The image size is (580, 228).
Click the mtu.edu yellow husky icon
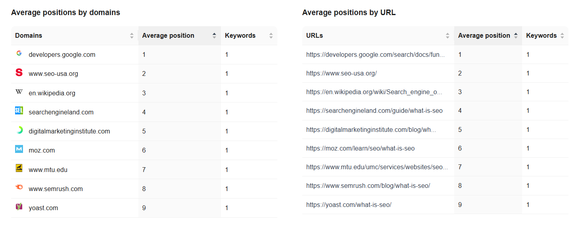(19, 168)
